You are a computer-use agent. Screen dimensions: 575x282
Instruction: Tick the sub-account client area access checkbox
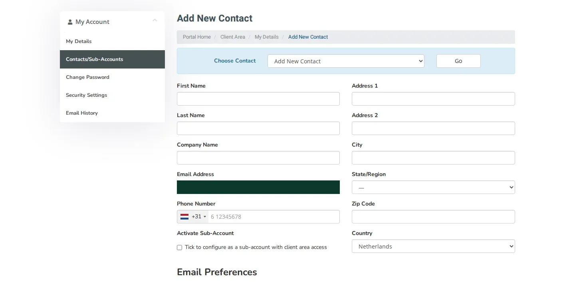(179, 247)
